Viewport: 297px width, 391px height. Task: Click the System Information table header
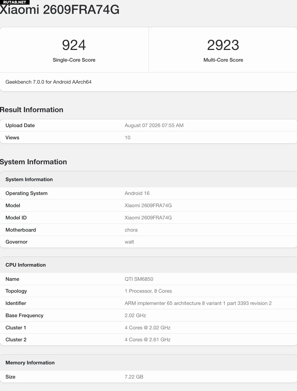click(29, 179)
